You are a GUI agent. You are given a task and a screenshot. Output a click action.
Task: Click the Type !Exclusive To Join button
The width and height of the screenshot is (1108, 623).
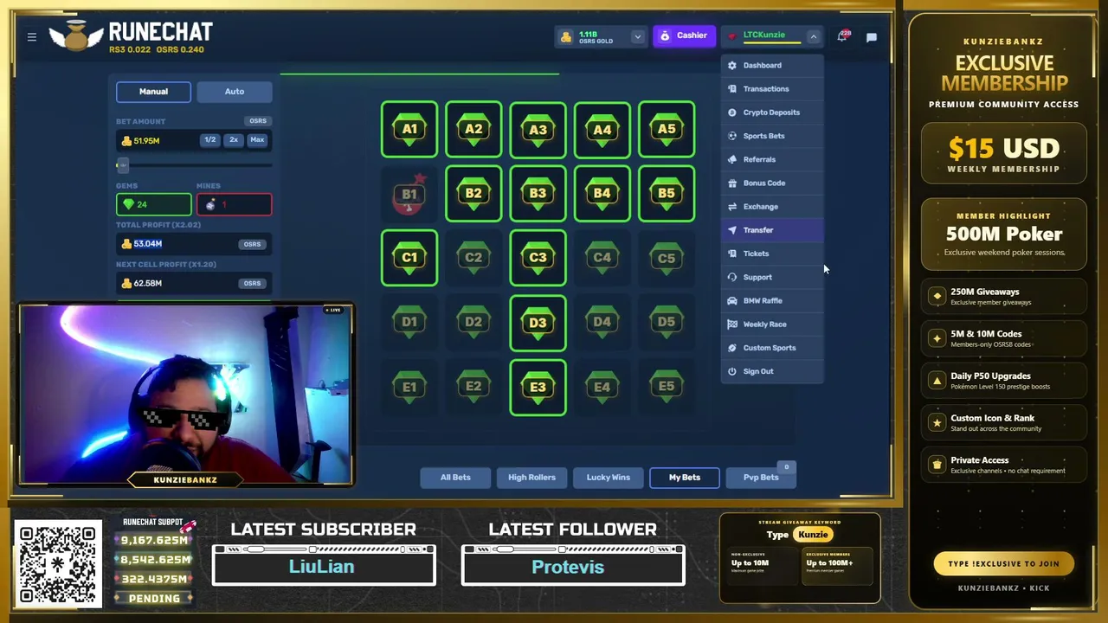pos(1003,564)
